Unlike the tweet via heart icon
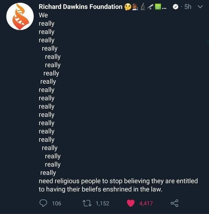The image size is (209, 214). click(x=130, y=203)
